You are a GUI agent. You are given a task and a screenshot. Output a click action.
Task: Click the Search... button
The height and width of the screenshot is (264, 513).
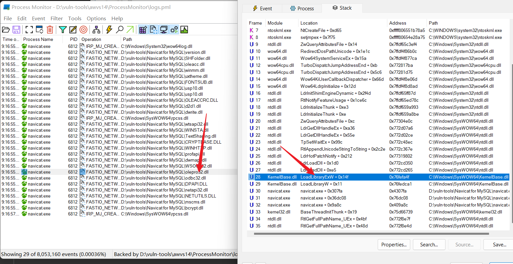point(429,245)
